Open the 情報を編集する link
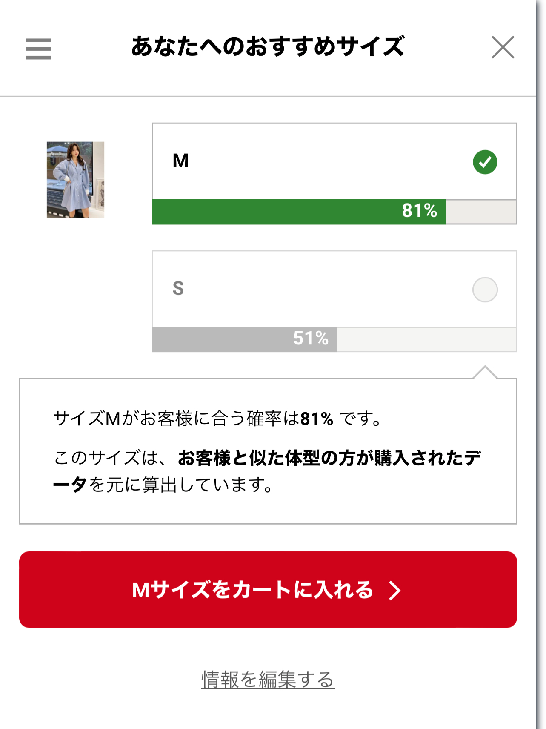Screen dimensions: 546x729 268,680
